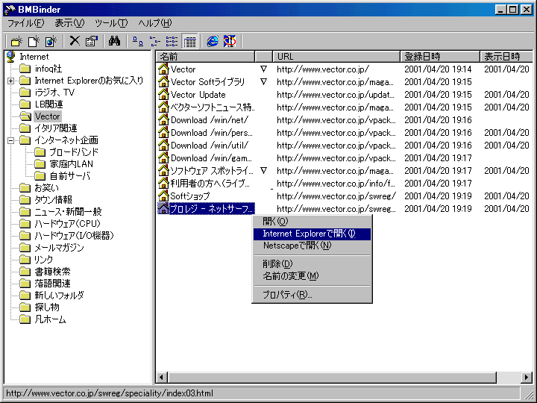Sort by the 名前 column header

(206, 56)
